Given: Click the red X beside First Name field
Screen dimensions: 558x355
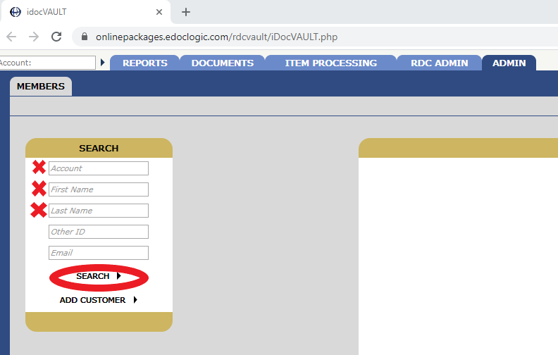Looking at the screenshot, I should [x=39, y=189].
